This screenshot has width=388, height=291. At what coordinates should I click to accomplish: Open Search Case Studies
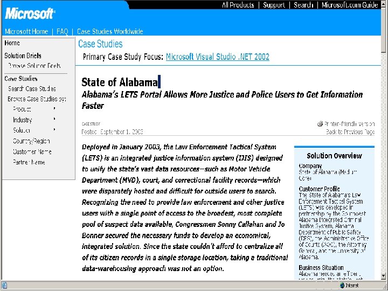(32, 88)
